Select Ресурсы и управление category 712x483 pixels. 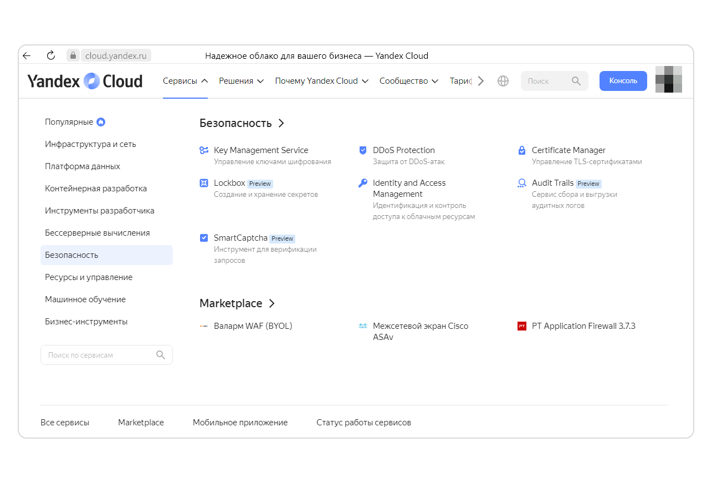point(106,277)
